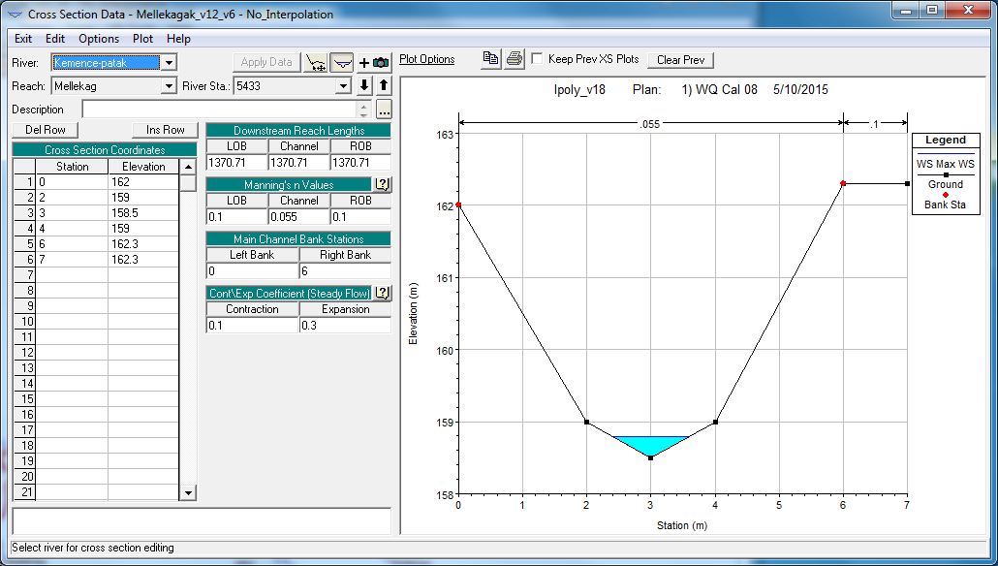
Task: Toggle the cross section plot view icon
Action: click(342, 62)
